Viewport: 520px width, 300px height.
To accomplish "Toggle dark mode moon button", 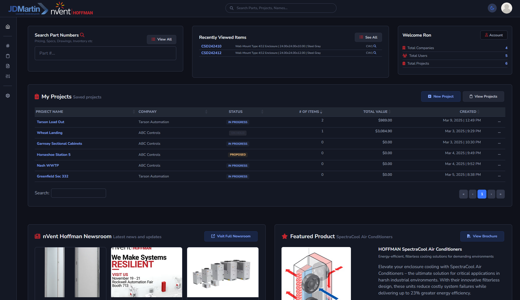I will click(x=492, y=8).
